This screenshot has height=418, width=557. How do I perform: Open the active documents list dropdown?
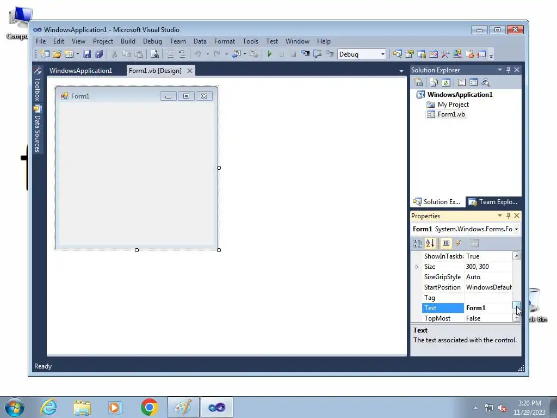tap(401, 71)
